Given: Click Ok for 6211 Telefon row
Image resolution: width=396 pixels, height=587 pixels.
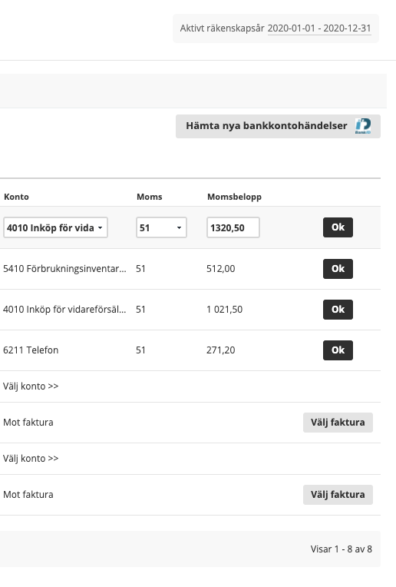Looking at the screenshot, I should pos(338,350).
